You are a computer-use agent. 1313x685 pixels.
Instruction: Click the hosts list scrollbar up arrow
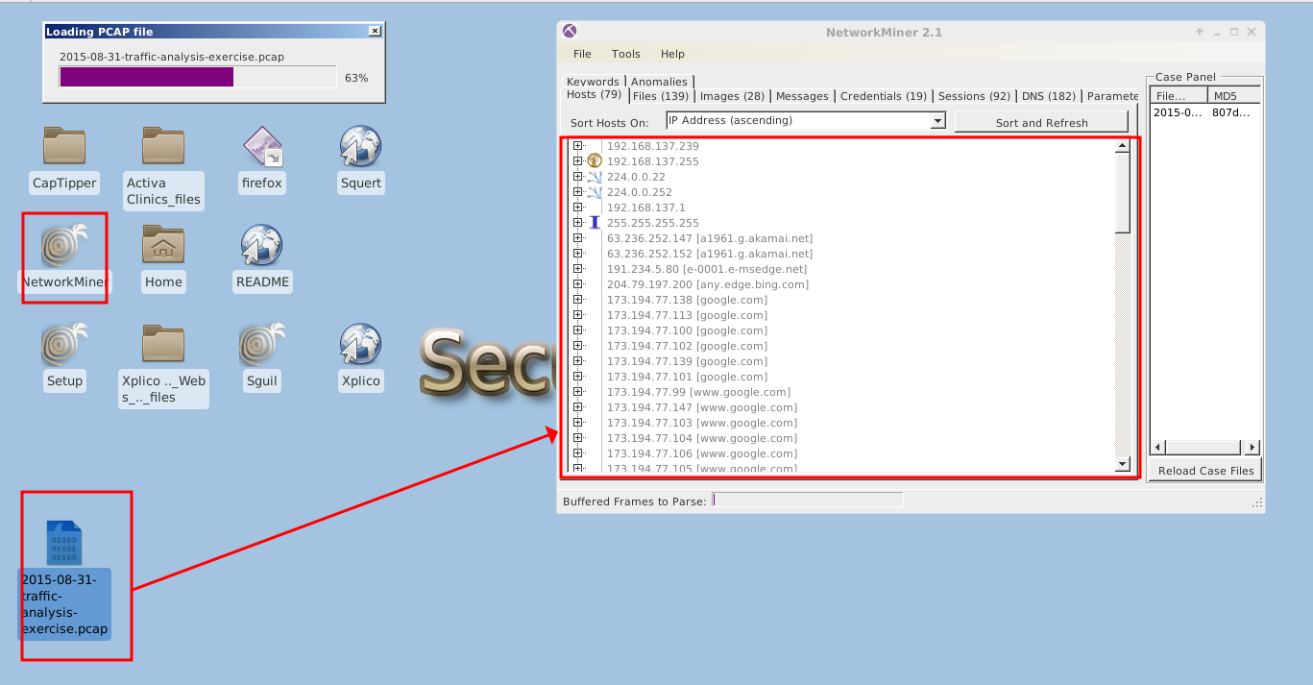(1122, 146)
